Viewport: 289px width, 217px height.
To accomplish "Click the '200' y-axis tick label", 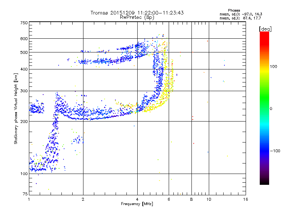I will tap(24, 122).
